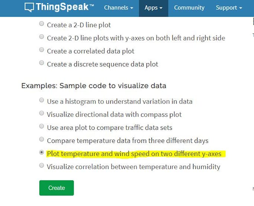Expand the Apps navigation dropdown
This screenshot has height=206, width=254.
[153, 8]
